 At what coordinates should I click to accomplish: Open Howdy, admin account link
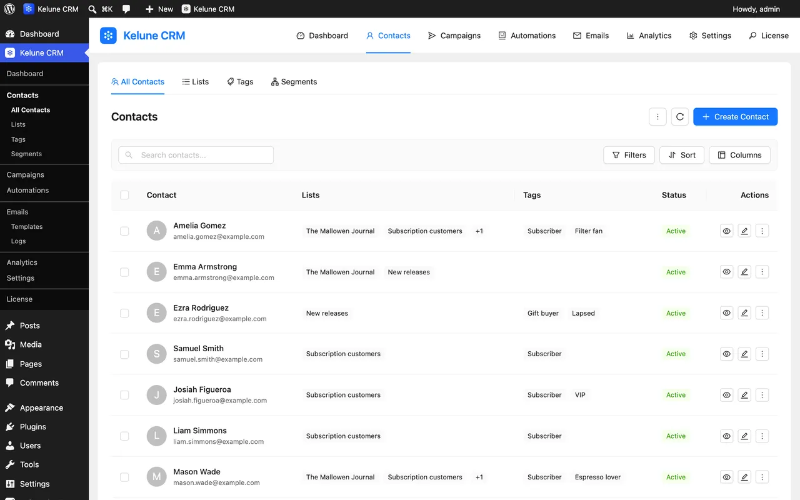pos(757,9)
